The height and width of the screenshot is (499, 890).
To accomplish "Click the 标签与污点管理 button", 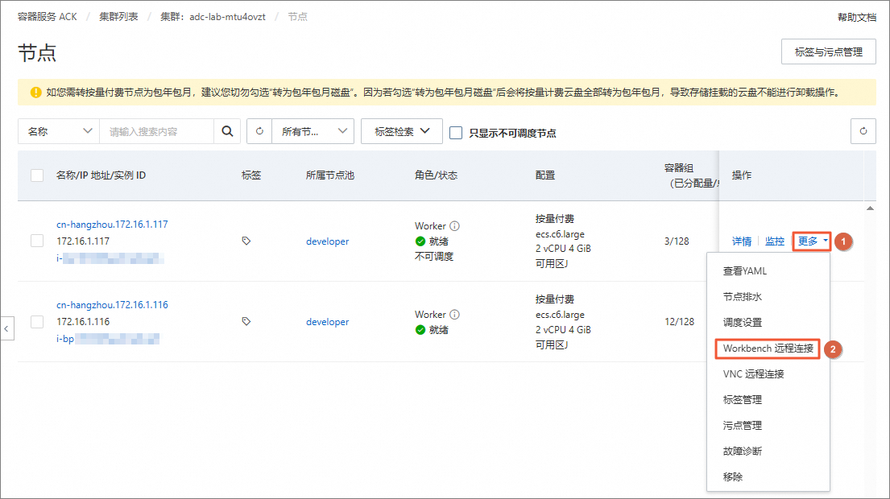I will (829, 52).
